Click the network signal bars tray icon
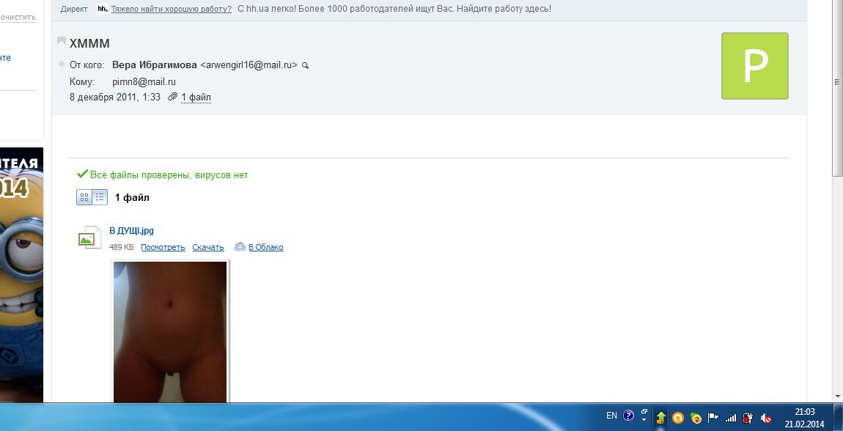843x431 pixels. point(730,418)
